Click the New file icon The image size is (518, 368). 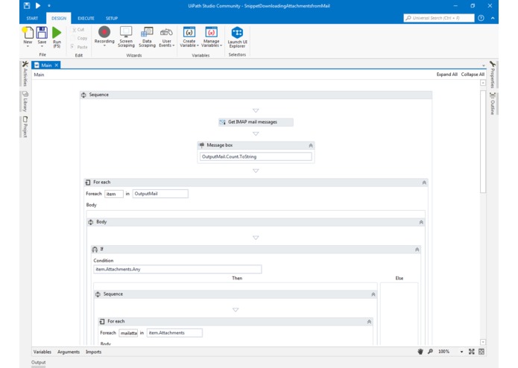click(x=28, y=33)
